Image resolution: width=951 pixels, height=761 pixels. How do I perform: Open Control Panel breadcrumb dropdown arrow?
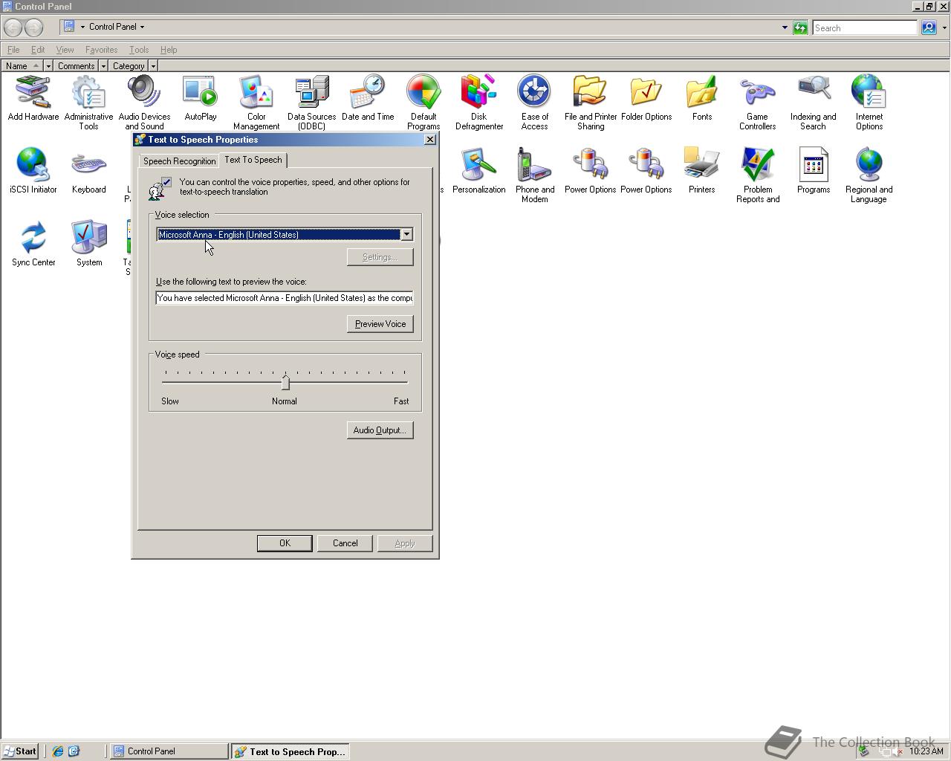(142, 27)
